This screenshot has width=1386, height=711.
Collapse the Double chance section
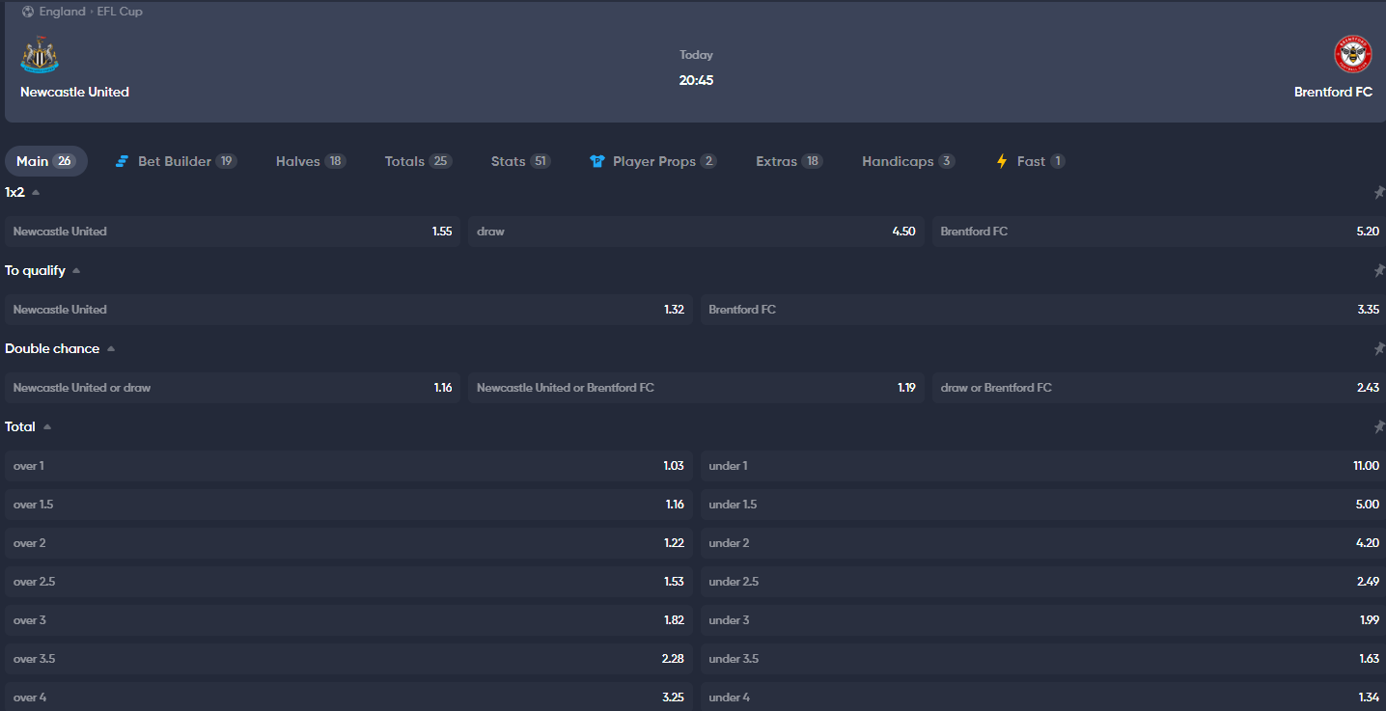coord(110,348)
